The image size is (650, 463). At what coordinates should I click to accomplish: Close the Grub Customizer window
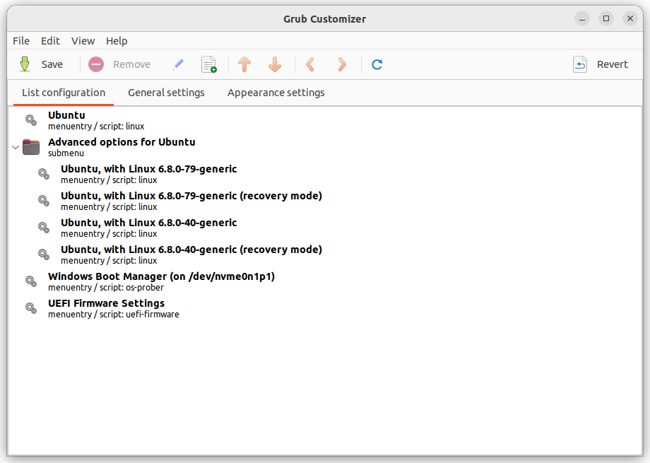(x=630, y=18)
